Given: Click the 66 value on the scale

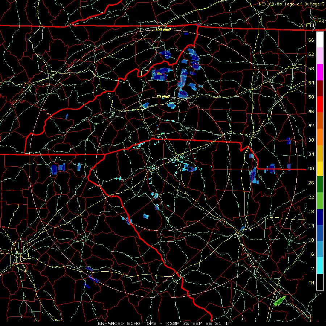Looking at the screenshot, I should click(x=311, y=40).
